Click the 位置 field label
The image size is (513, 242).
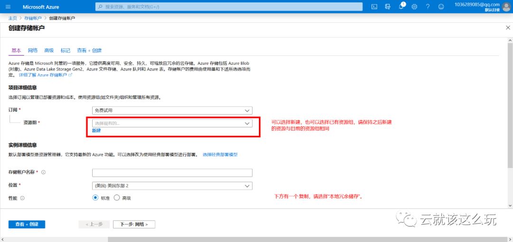(x=13, y=185)
